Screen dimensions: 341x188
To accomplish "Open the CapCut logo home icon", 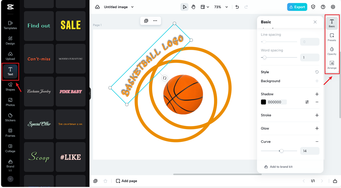I will coord(10,7).
